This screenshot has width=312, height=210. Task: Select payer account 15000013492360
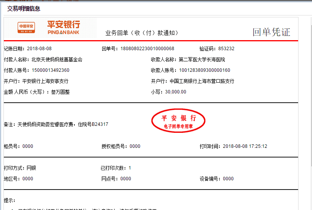(51, 70)
